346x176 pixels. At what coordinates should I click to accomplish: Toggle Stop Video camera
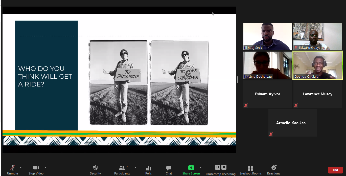36,168
